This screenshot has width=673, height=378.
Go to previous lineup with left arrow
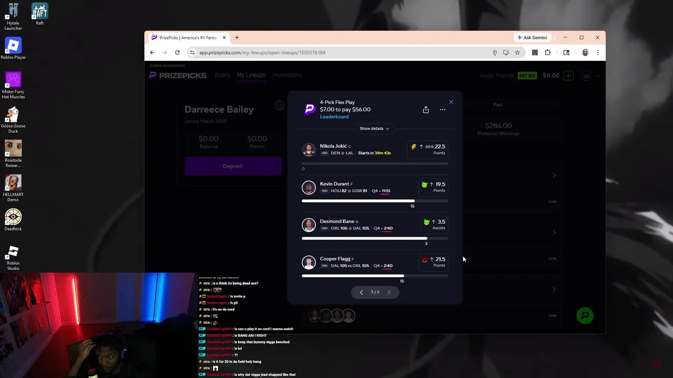coord(361,292)
